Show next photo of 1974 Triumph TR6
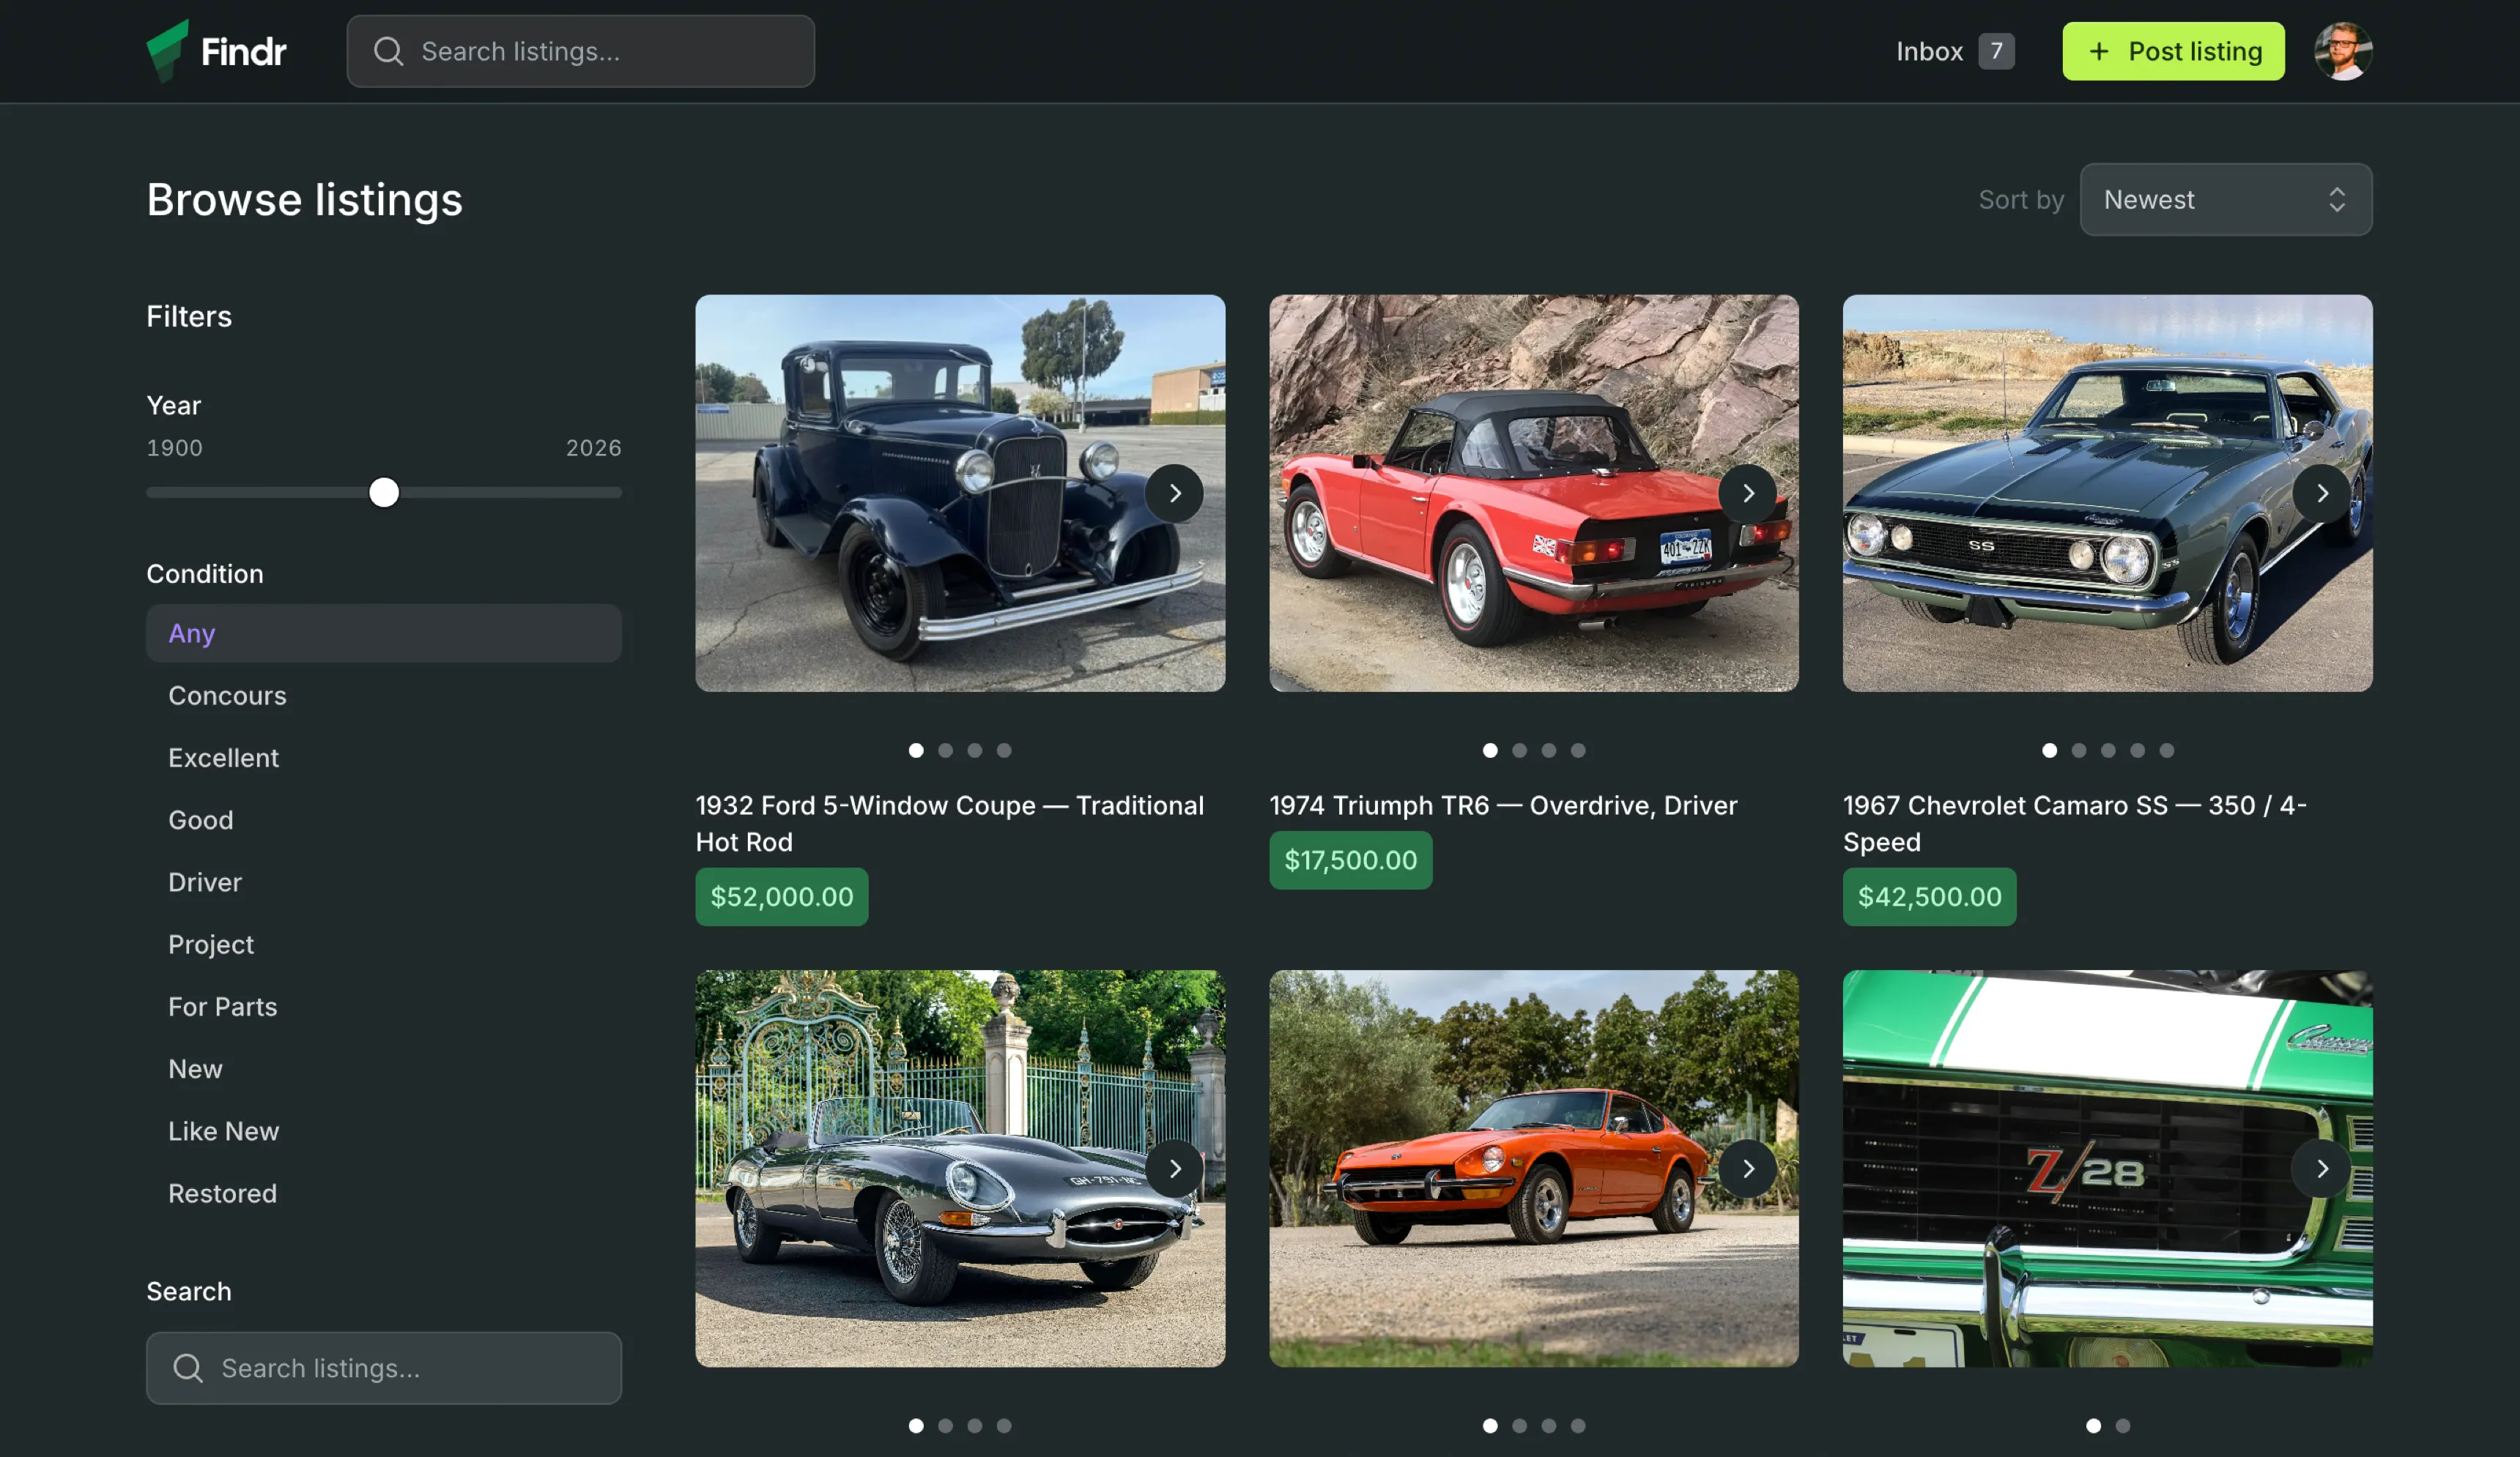This screenshot has width=2520, height=1457. 1748,493
